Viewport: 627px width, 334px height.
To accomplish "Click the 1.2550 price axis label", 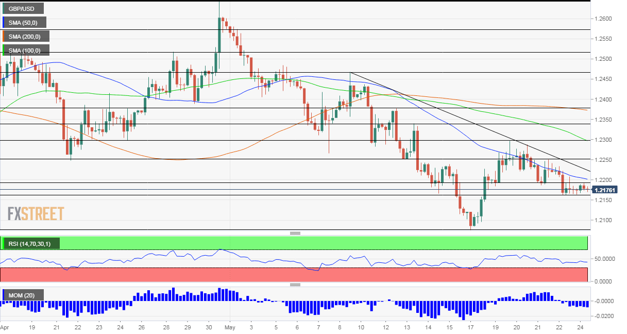I will 604,39.
